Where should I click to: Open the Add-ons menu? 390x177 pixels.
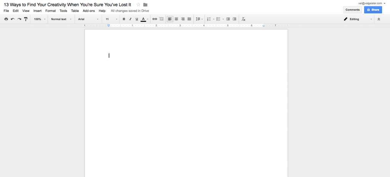pos(89,11)
